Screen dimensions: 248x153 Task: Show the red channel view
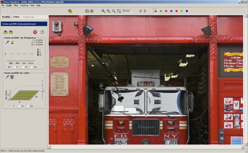point(176,11)
